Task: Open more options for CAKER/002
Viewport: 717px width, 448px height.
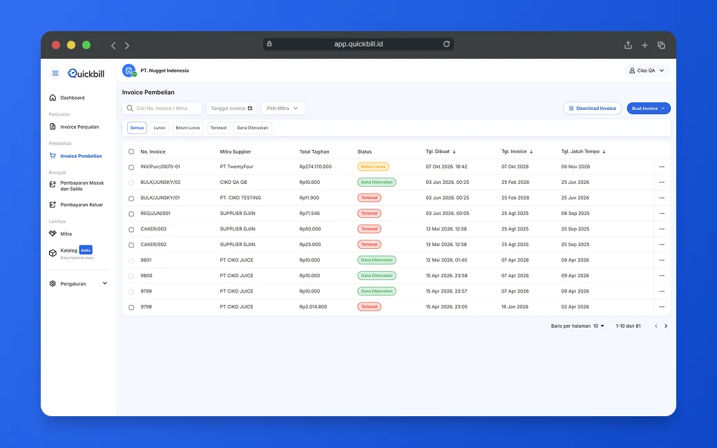Action: [x=662, y=244]
